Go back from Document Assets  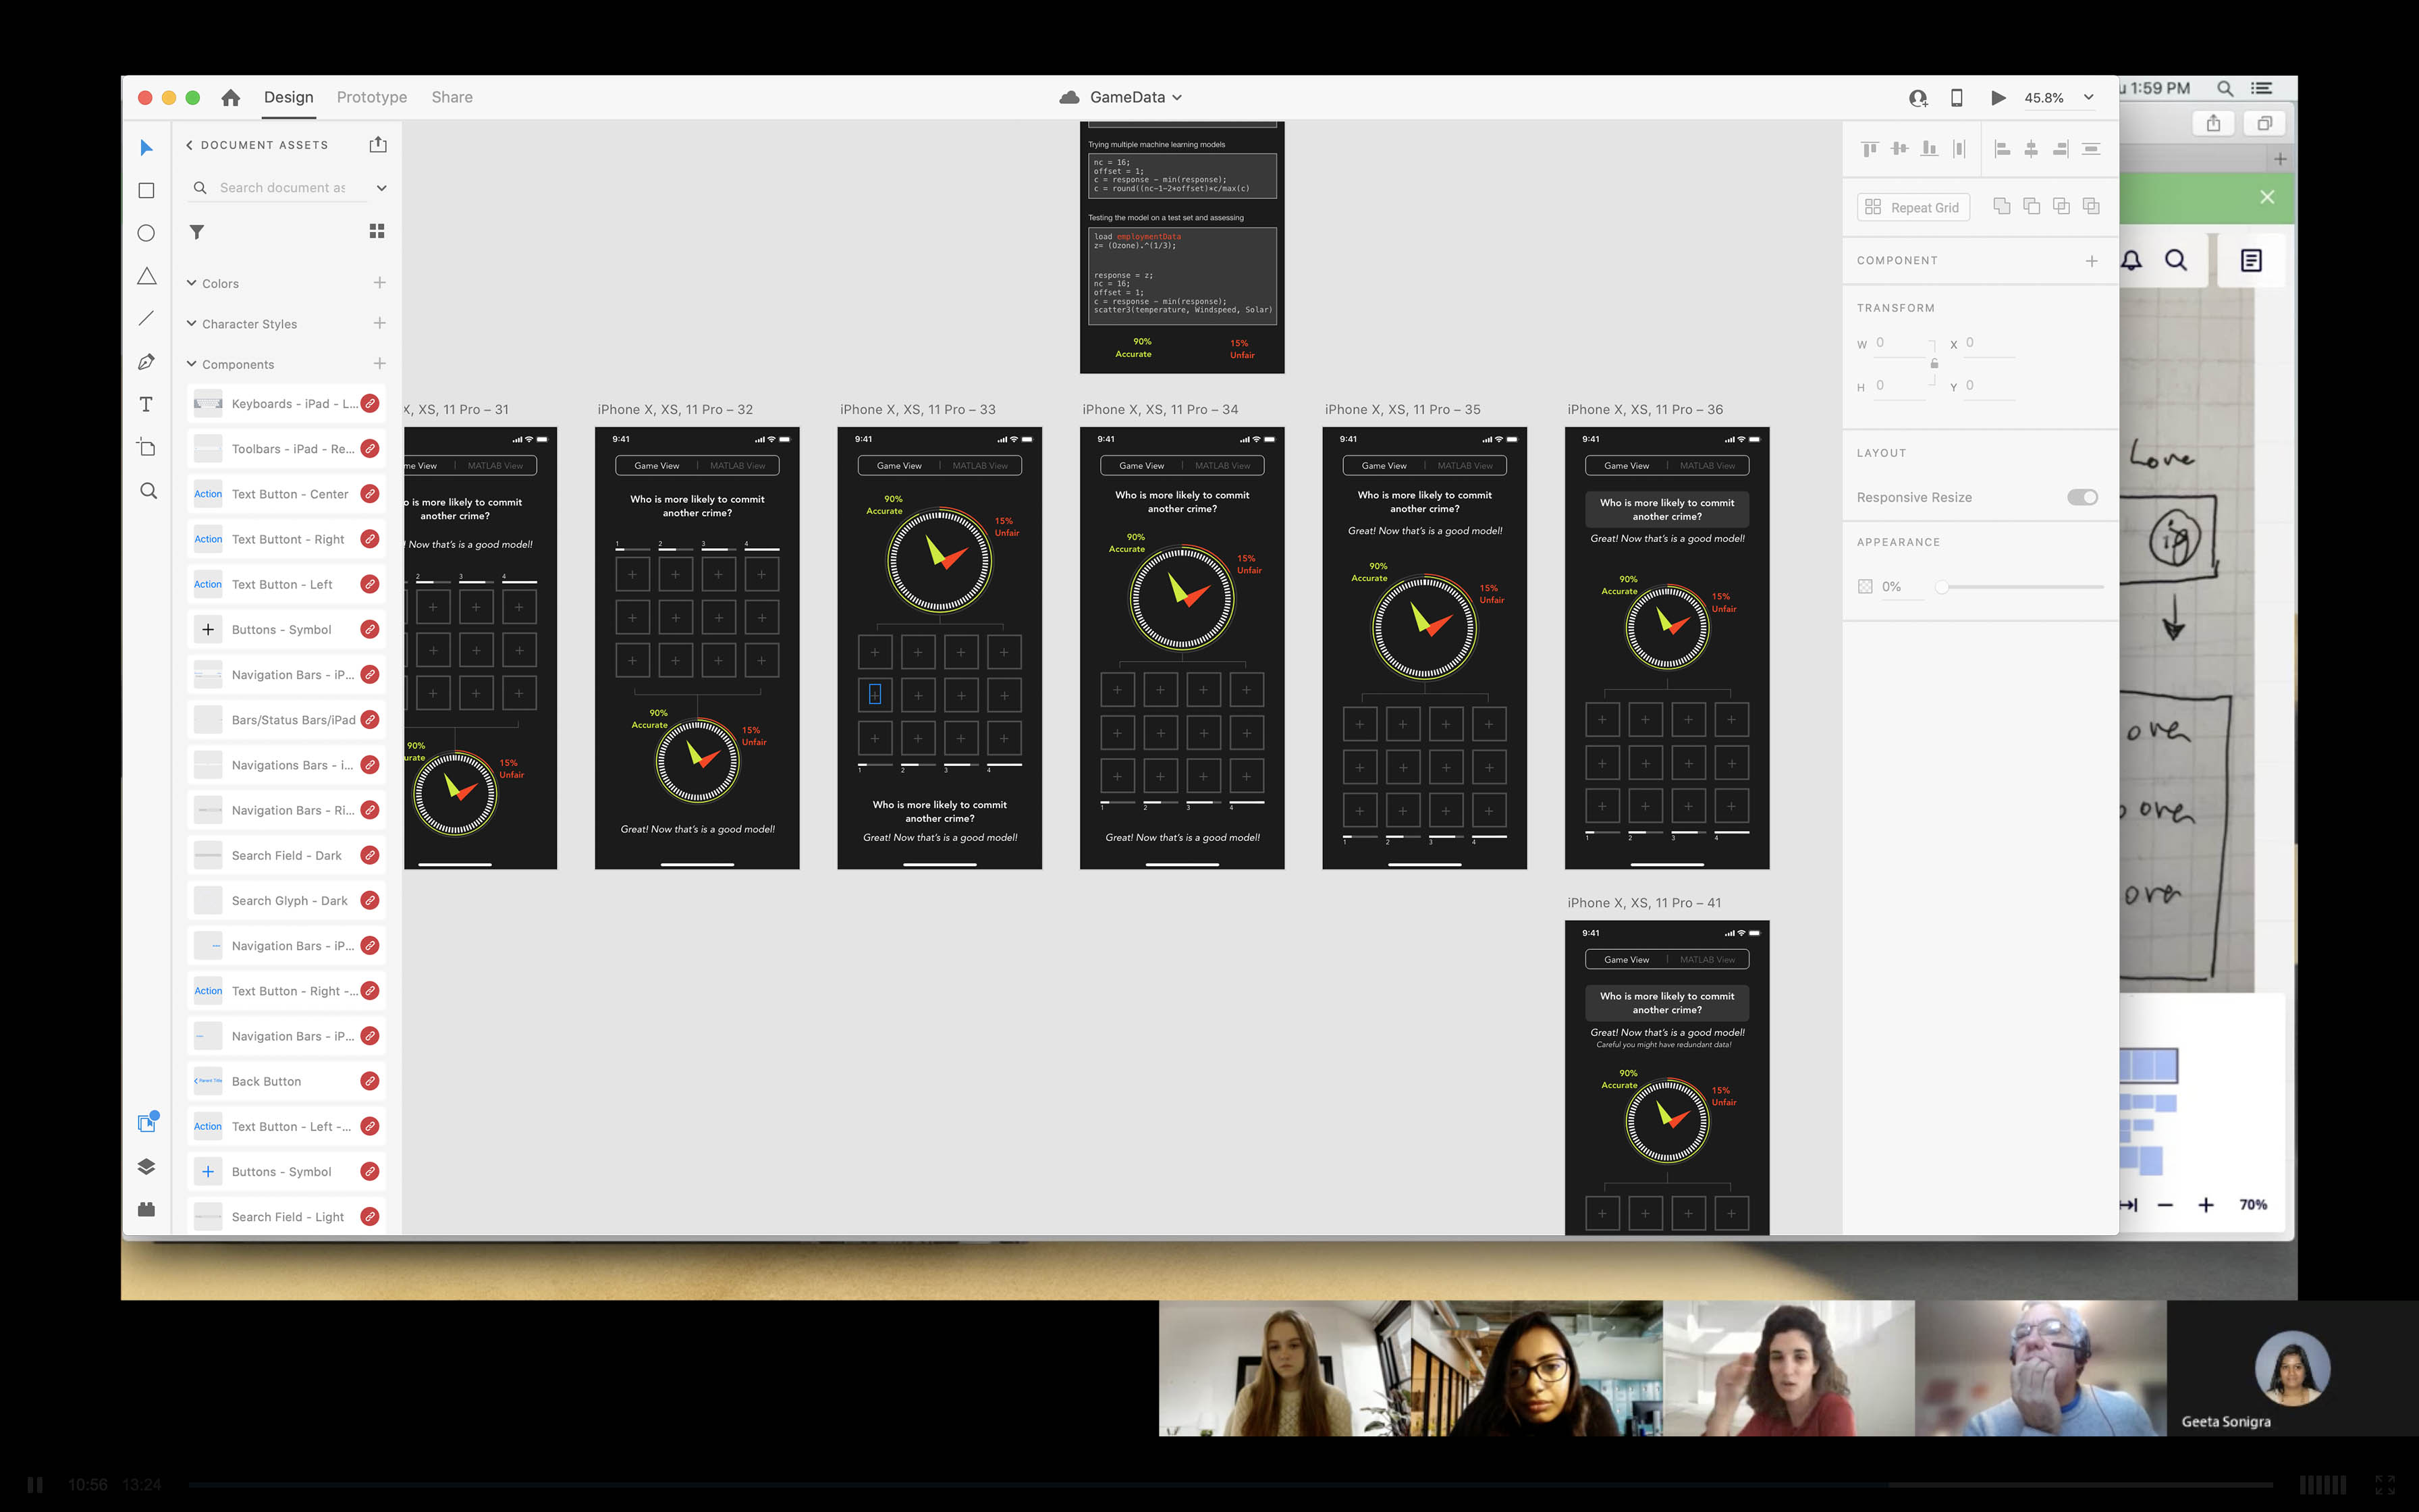pyautogui.click(x=189, y=145)
